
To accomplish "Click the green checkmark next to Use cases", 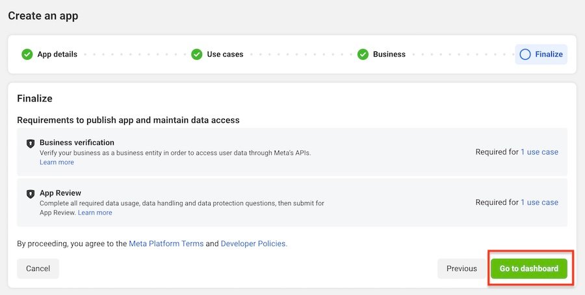I will click(196, 55).
